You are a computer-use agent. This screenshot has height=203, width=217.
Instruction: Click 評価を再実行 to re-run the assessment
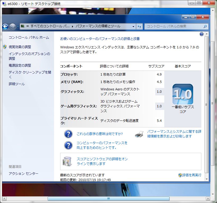192,175
